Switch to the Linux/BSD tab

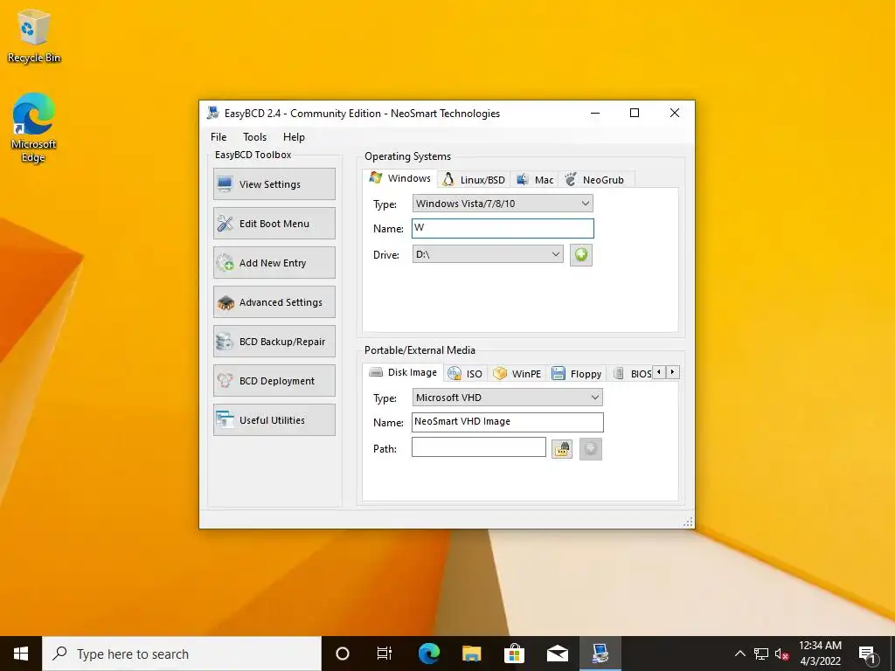pyautogui.click(x=474, y=180)
